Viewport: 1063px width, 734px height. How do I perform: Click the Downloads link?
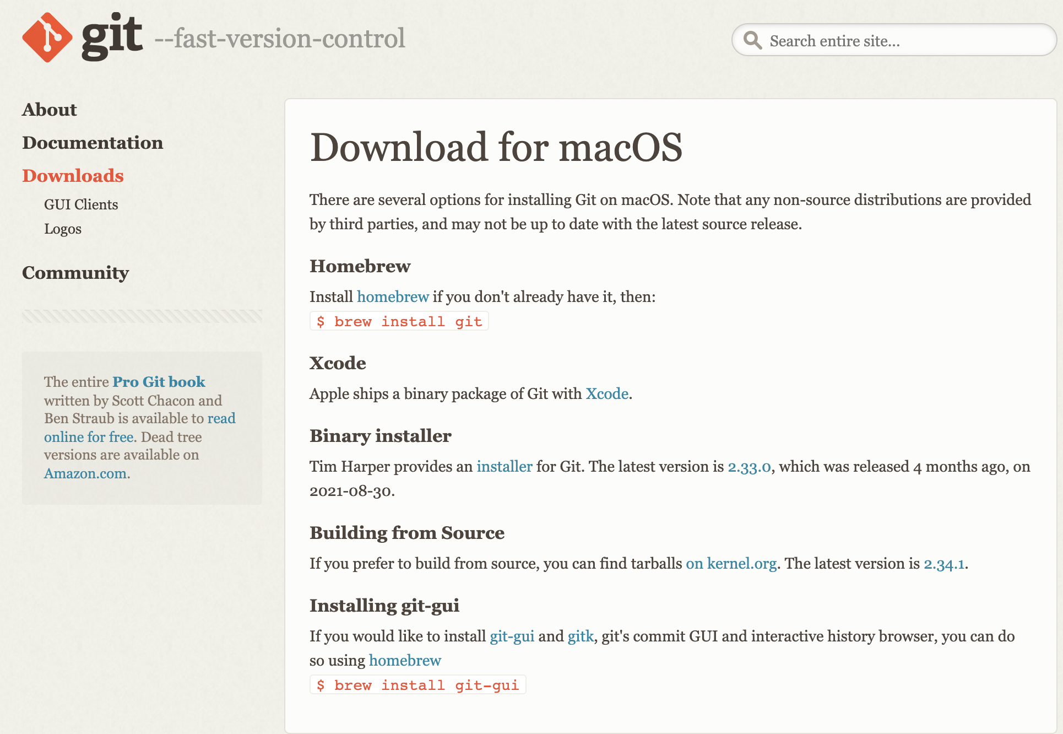[x=73, y=175]
